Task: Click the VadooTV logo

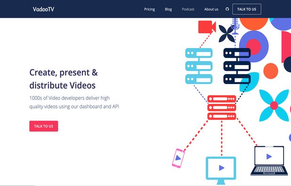Action: 43,9
